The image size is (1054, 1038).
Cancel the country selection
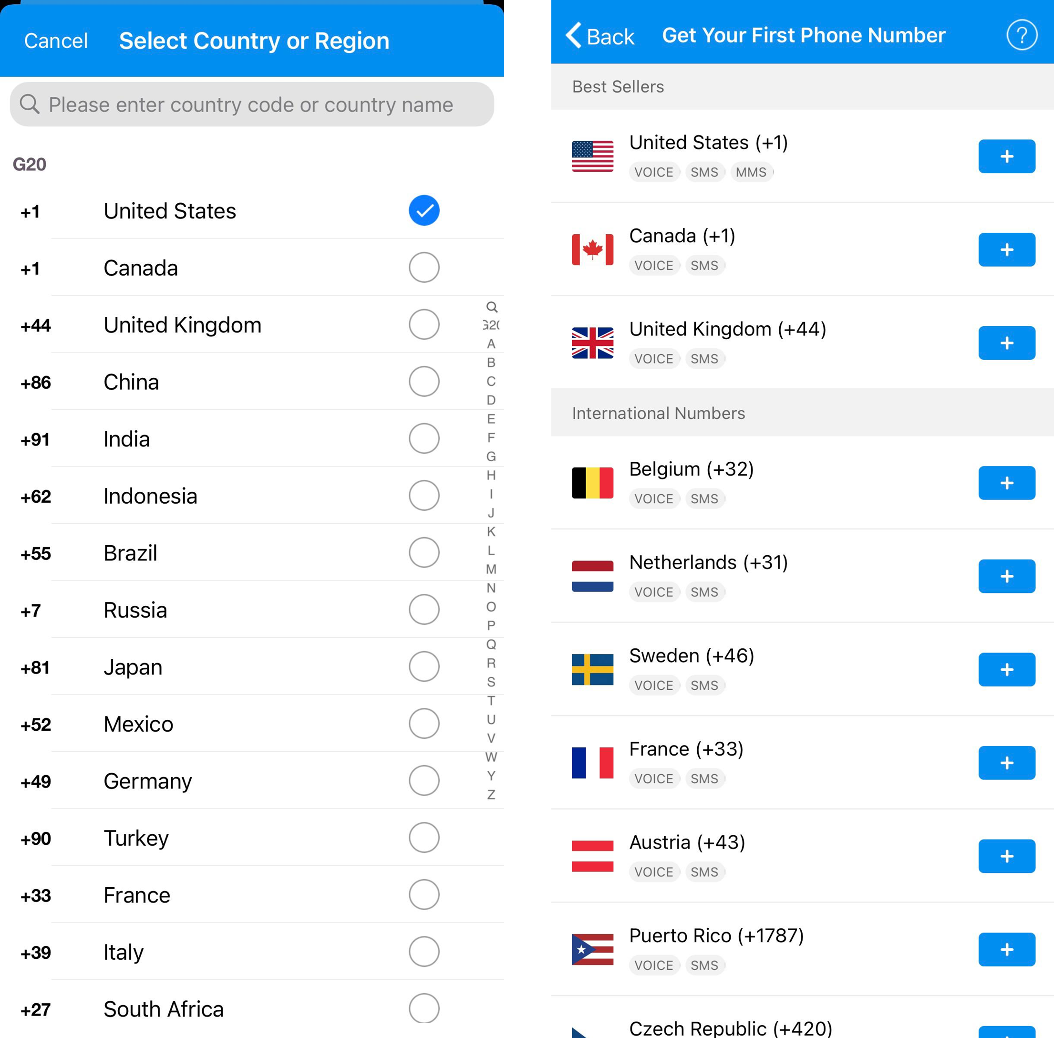click(x=56, y=41)
